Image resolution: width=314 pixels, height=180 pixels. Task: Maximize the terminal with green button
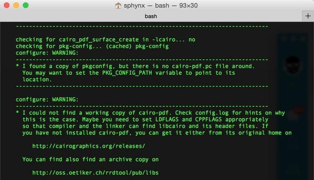click(26, 5)
